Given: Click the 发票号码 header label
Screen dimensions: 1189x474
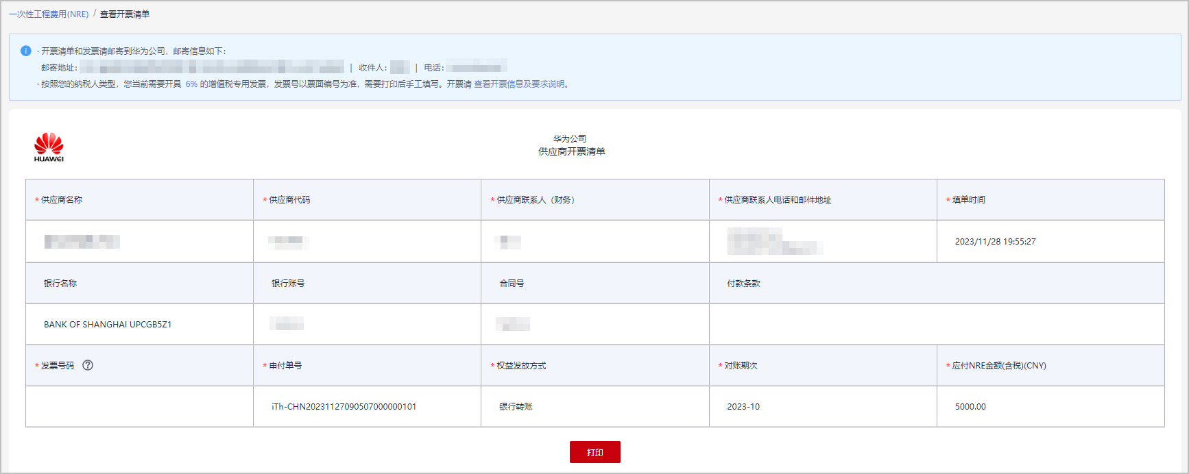Looking at the screenshot, I should 58,366.
